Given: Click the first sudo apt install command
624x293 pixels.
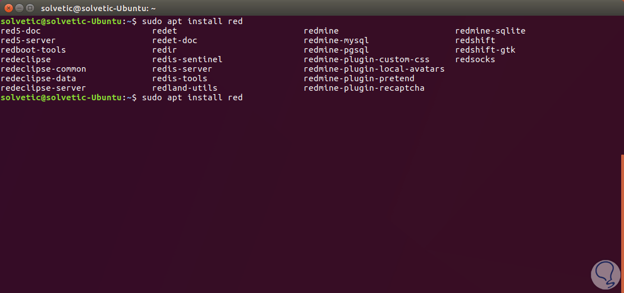Looking at the screenshot, I should tap(192, 21).
